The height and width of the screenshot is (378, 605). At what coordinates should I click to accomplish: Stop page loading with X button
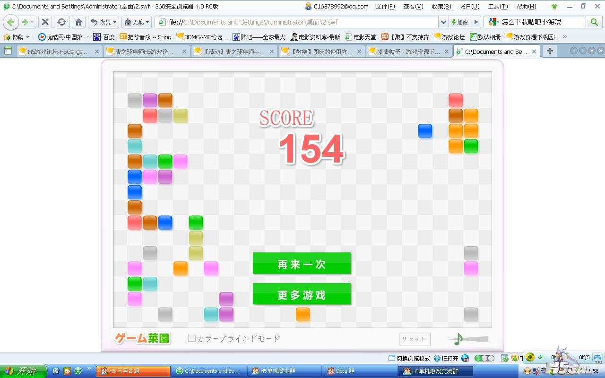[x=45, y=22]
